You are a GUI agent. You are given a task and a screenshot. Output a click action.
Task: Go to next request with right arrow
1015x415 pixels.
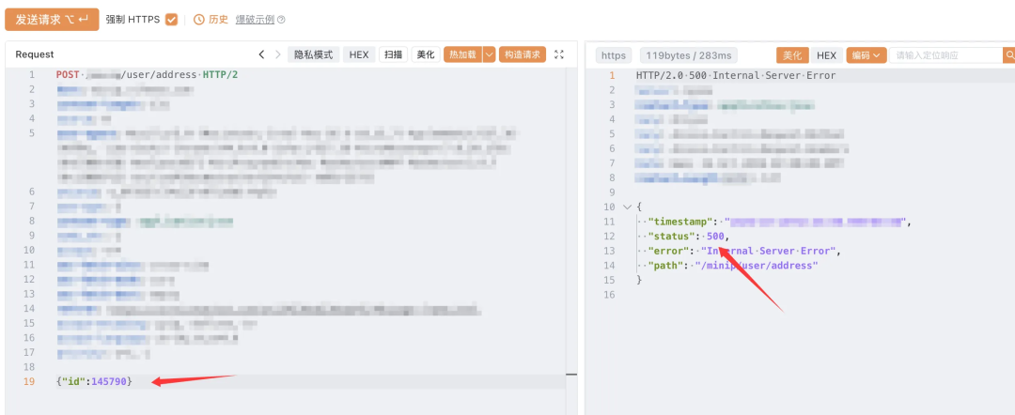click(x=277, y=54)
